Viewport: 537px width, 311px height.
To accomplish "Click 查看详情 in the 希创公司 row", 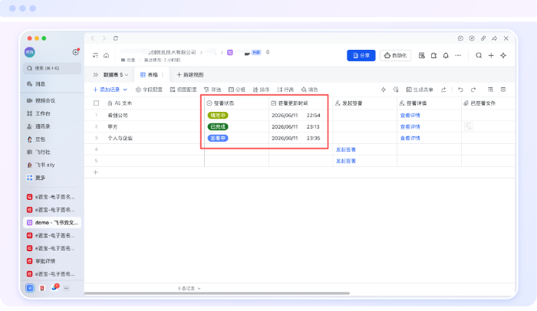I will coord(410,116).
